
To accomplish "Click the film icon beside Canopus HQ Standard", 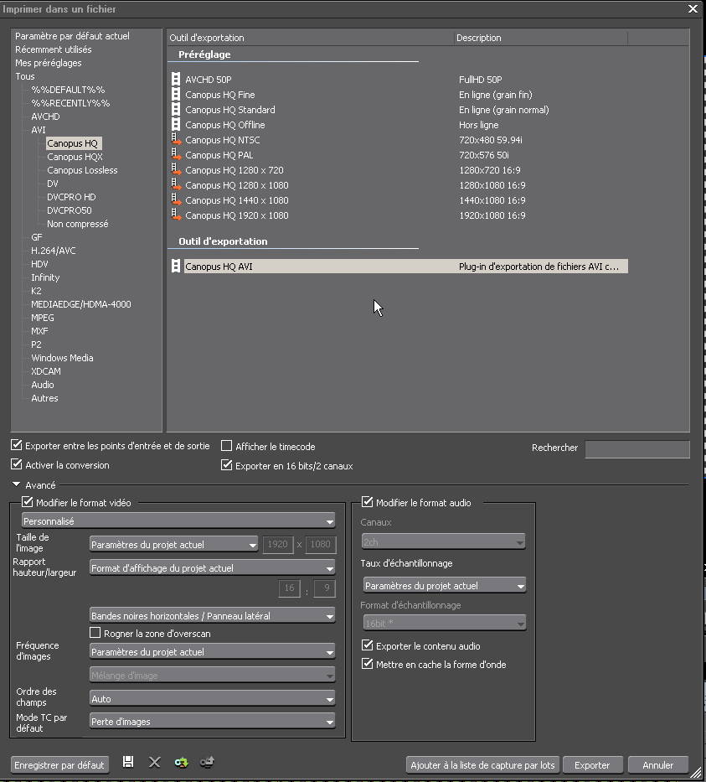I will pyautogui.click(x=176, y=109).
